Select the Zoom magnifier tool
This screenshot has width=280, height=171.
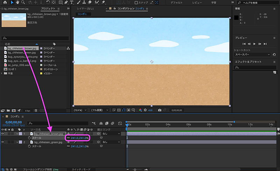click(23, 2)
